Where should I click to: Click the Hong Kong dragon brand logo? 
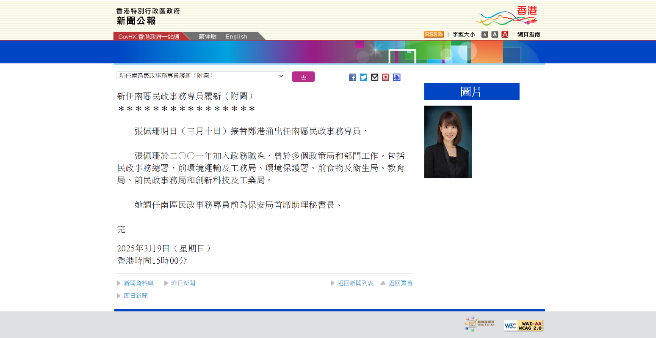click(507, 16)
